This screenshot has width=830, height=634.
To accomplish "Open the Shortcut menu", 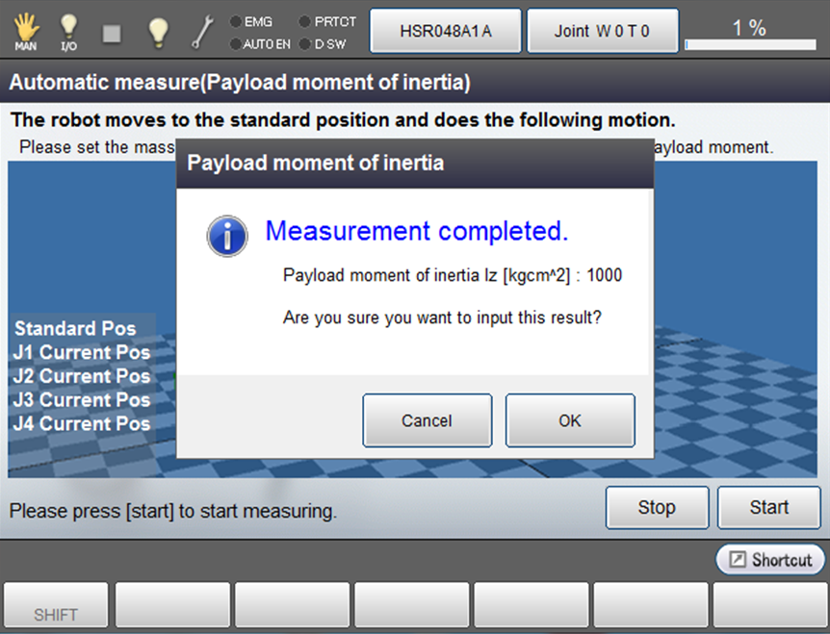I will pos(770,559).
